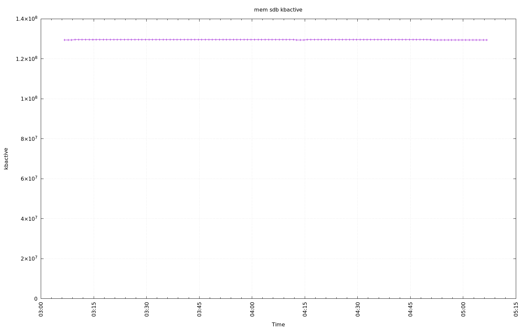Click the 'kbactive' y-axis label
Viewport: 526px width, 329px height.
[x=6, y=159]
